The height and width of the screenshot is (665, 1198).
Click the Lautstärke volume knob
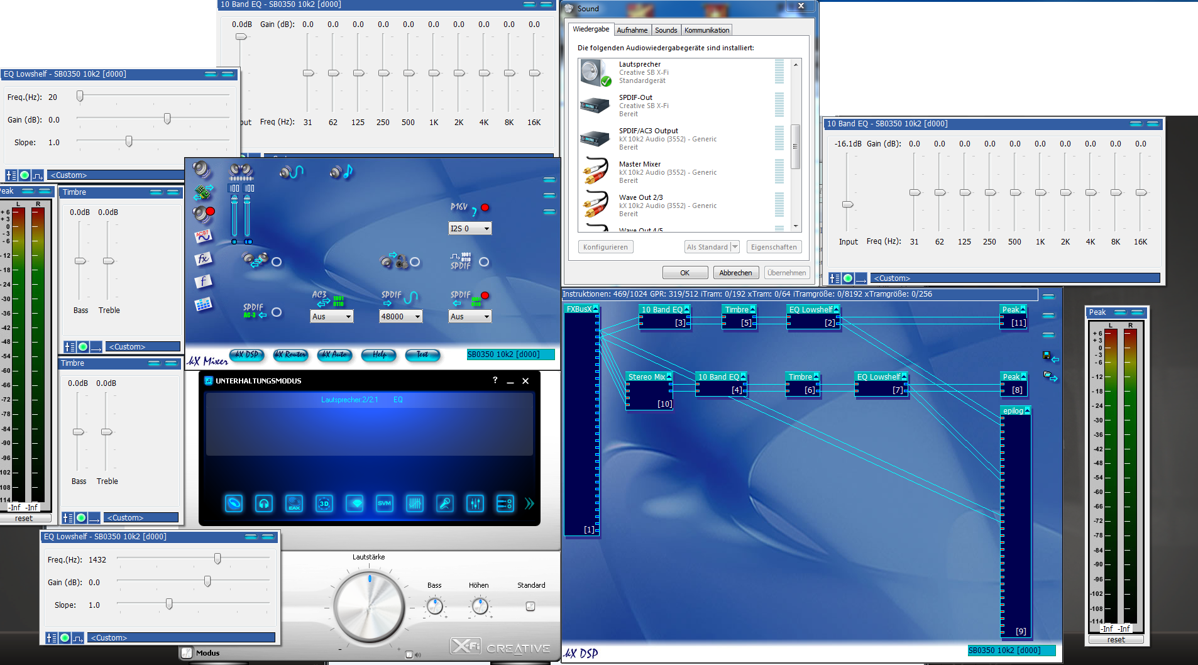click(x=370, y=607)
